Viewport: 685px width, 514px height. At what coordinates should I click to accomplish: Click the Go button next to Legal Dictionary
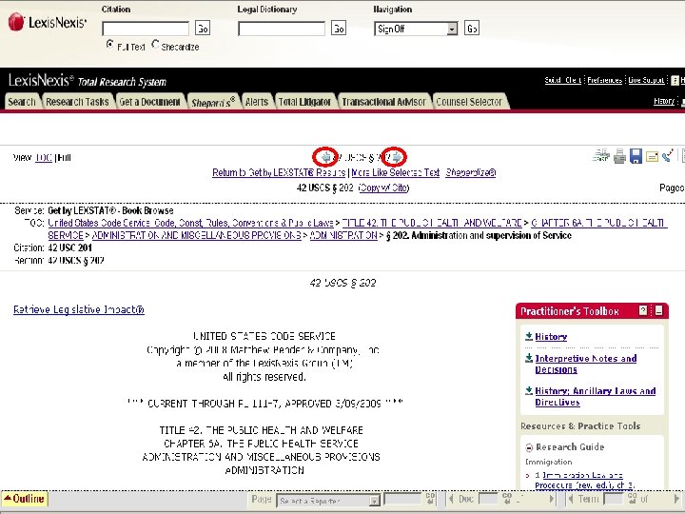(339, 29)
